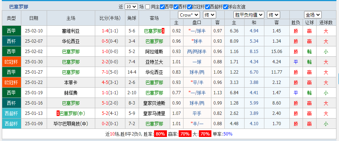Uncheck the 球会友谊 filter checkbox
The image size is (339, 141).
[x=225, y=7]
